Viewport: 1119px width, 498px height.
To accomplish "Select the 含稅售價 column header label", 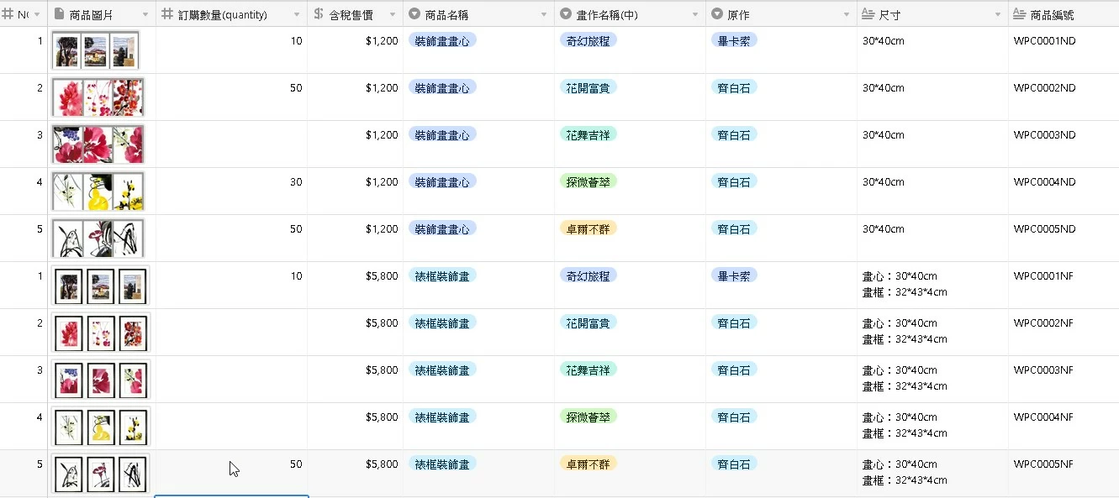I will click(351, 15).
